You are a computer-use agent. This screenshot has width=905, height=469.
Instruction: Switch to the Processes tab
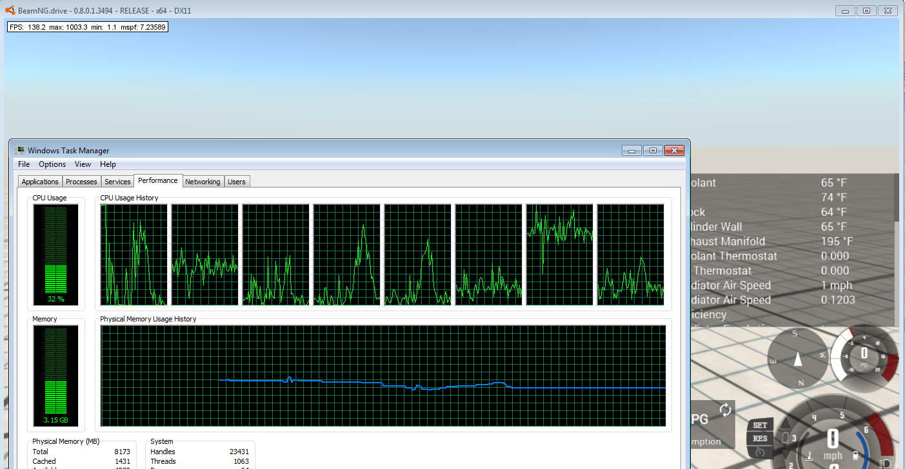81,182
